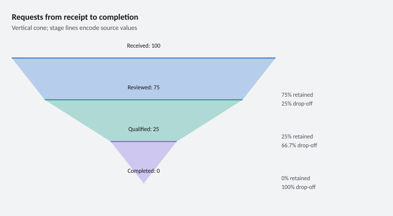This screenshot has width=393, height=216.
Task: Select the subtitle text about vertical cone
Action: click(75, 28)
